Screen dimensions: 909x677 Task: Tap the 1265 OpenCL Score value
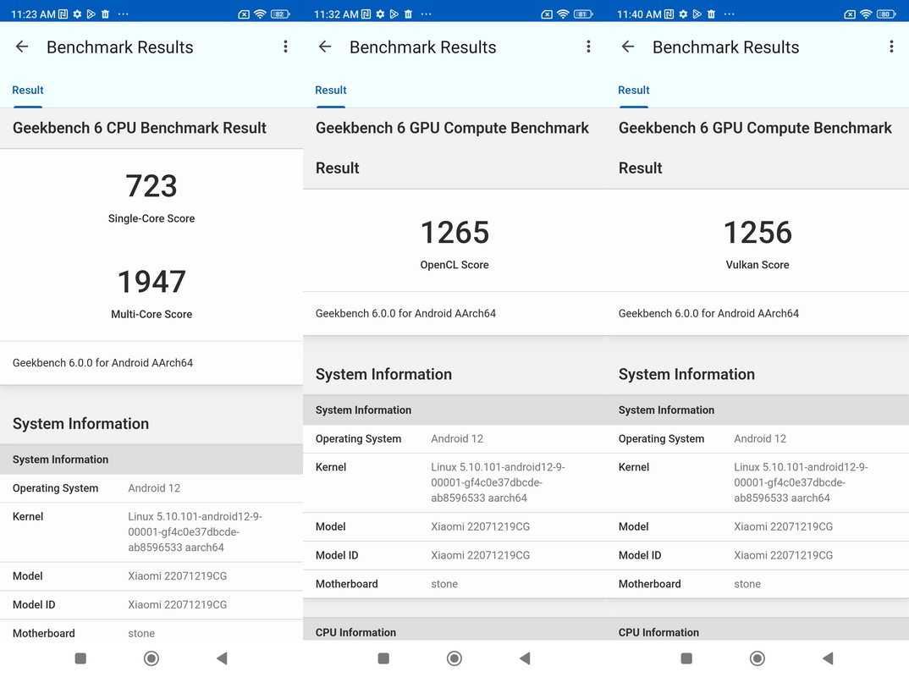click(x=454, y=233)
